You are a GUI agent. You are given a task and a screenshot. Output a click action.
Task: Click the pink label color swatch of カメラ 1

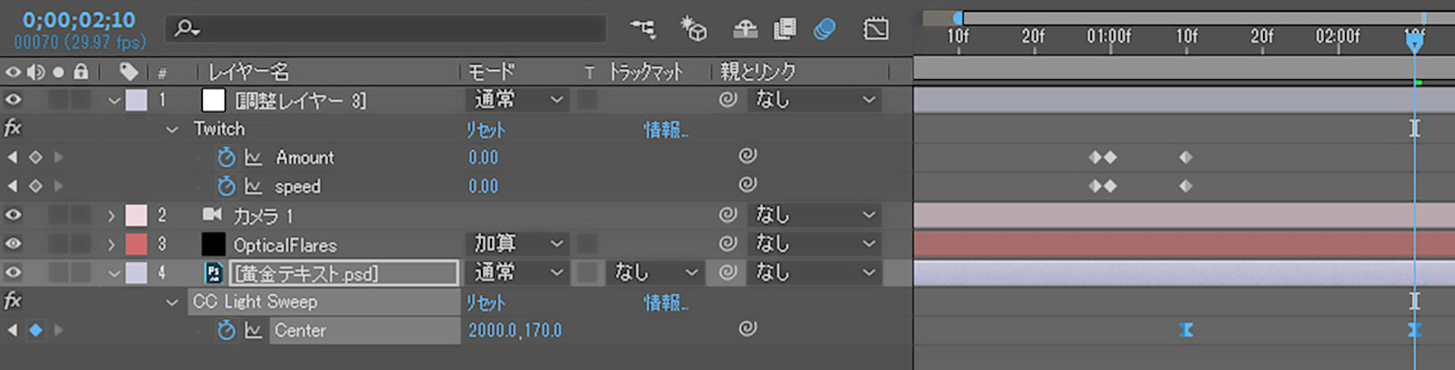(x=136, y=215)
